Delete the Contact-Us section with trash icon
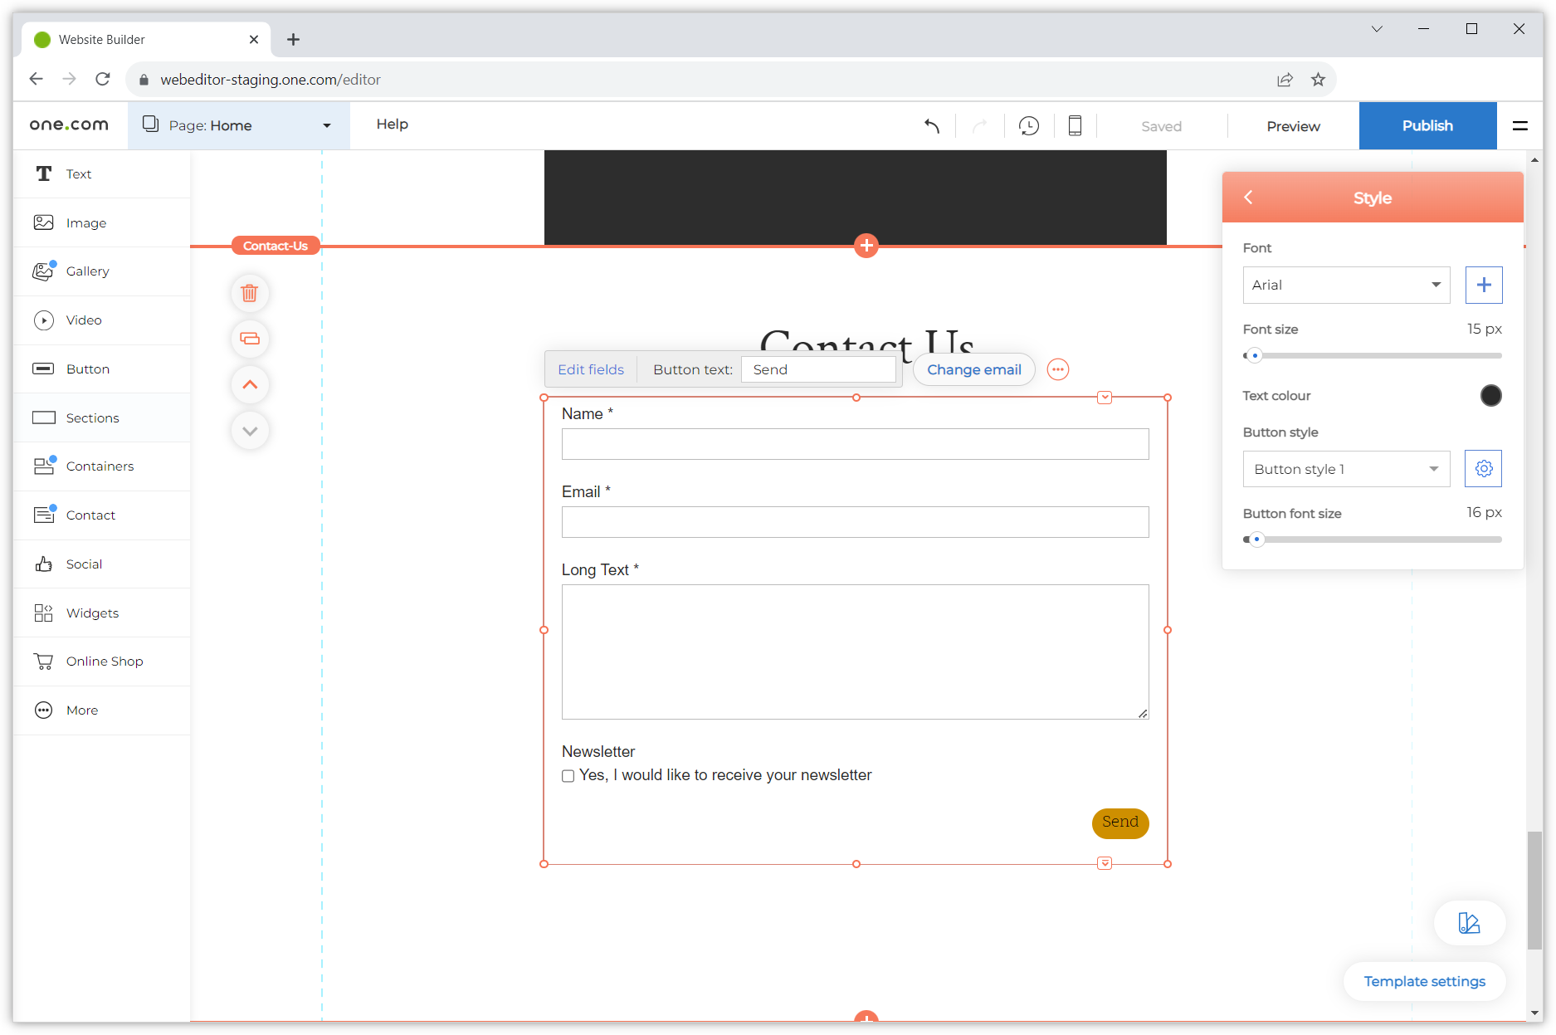Image resolution: width=1556 pixels, height=1035 pixels. (250, 293)
